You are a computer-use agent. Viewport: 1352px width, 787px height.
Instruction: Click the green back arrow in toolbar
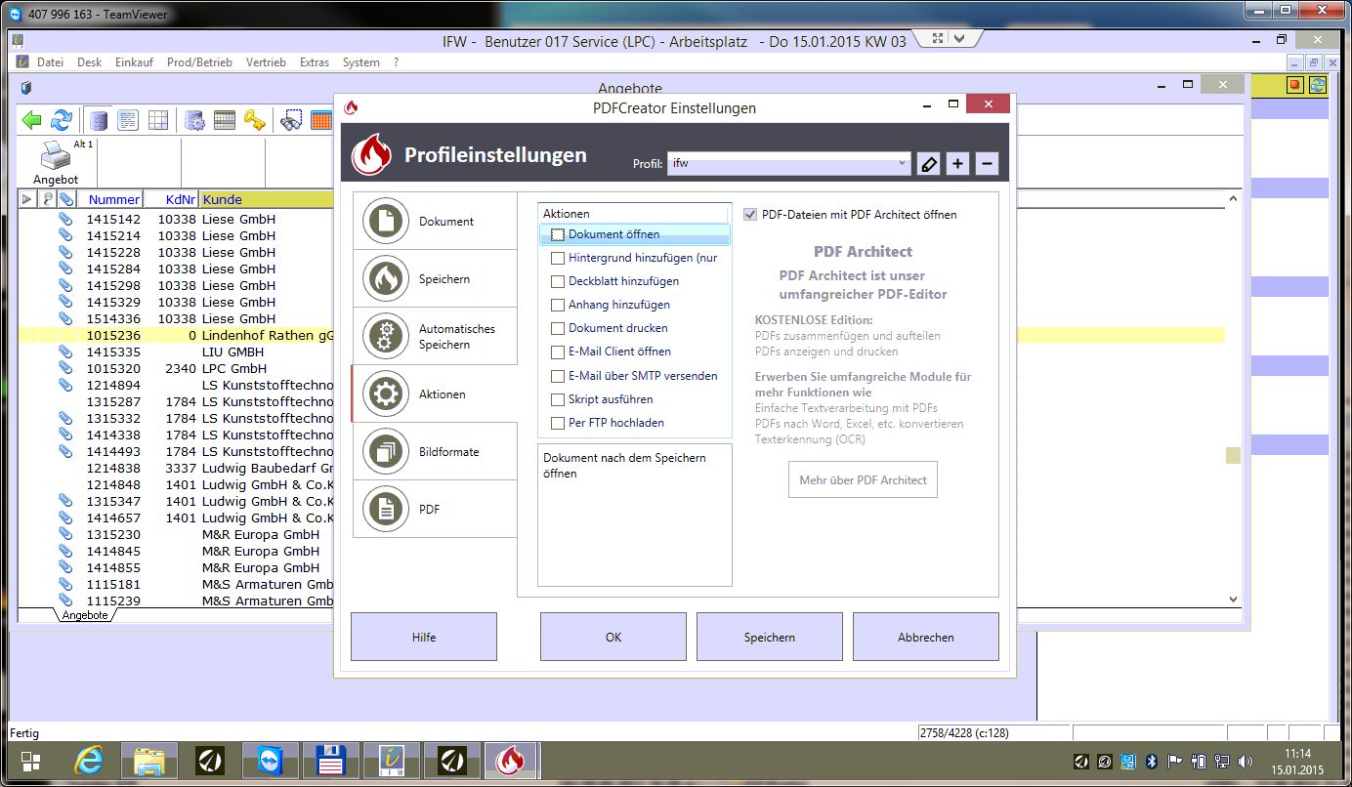32,120
